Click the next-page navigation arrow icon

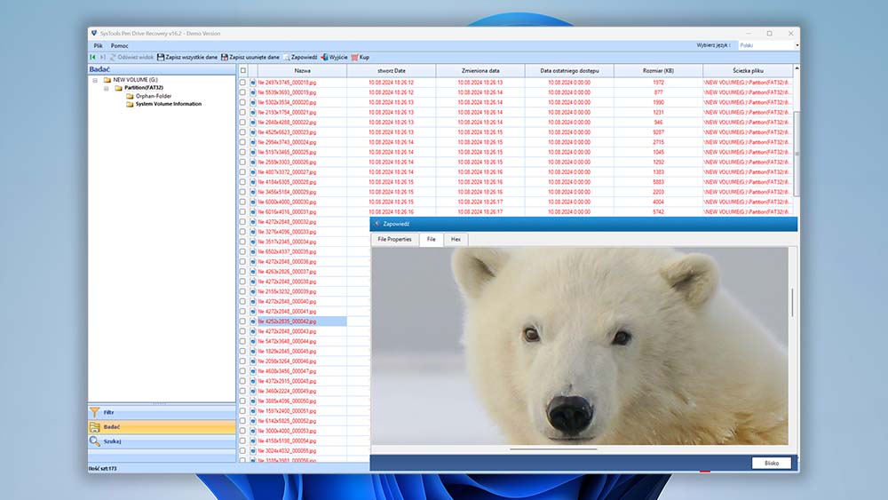tap(102, 57)
